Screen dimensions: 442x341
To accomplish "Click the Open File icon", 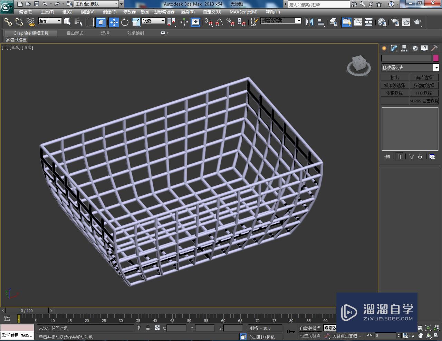I will 28,4.
